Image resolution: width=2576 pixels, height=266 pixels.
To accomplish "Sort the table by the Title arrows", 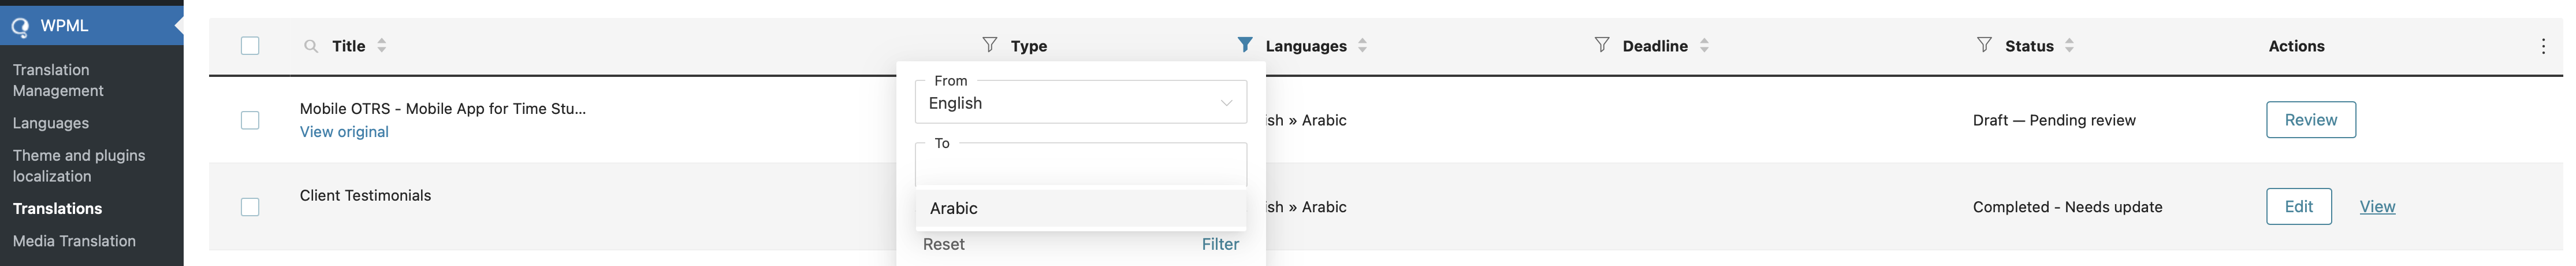I will tap(382, 46).
